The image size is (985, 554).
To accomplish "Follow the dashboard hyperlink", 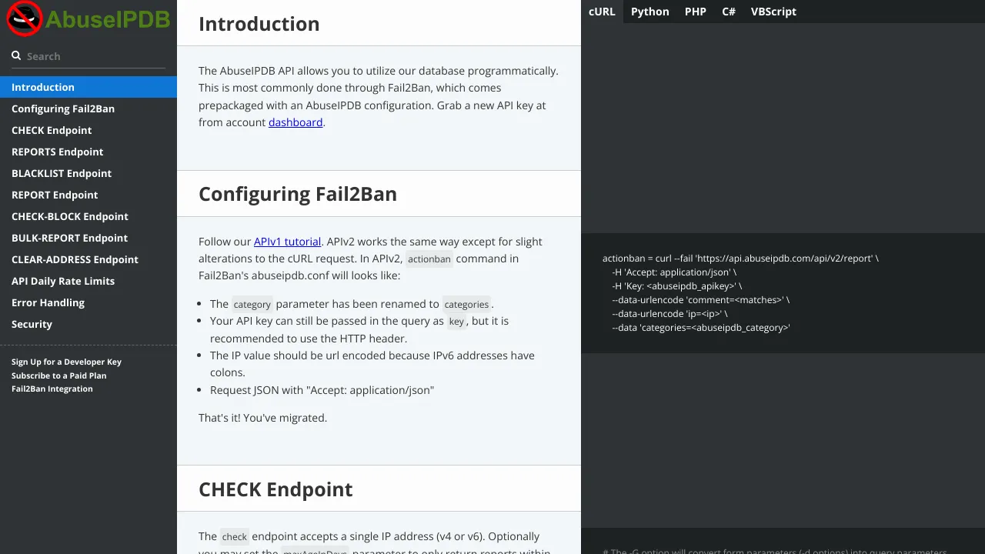I will tap(295, 122).
